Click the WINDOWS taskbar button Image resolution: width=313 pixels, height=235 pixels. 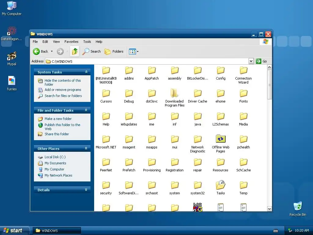[x=57, y=231]
